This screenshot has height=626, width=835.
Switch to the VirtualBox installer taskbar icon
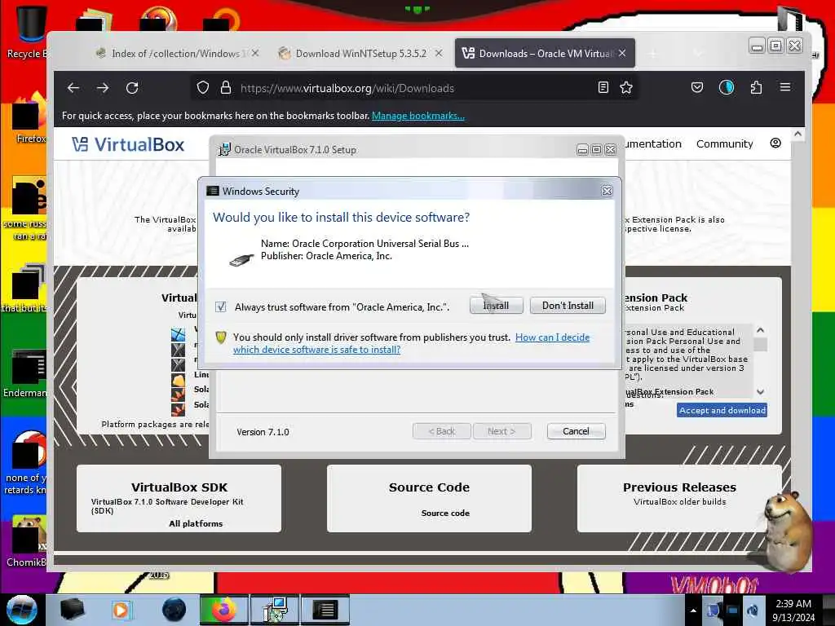(x=275, y=610)
